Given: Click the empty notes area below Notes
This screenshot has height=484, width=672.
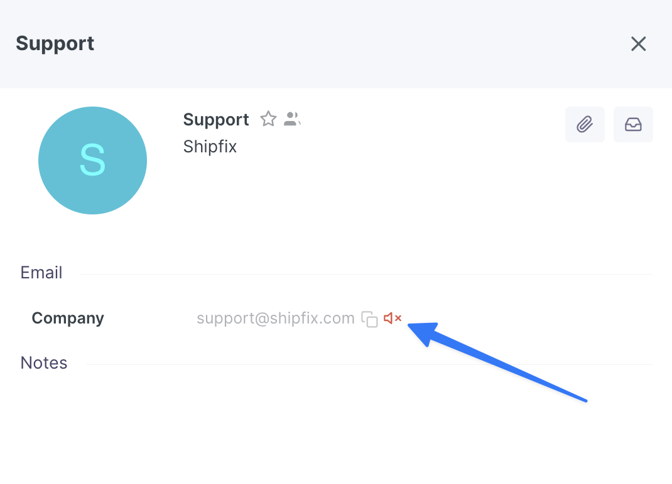Looking at the screenshot, I should [x=336, y=420].
